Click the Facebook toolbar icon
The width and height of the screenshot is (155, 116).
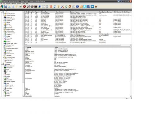[89, 6]
